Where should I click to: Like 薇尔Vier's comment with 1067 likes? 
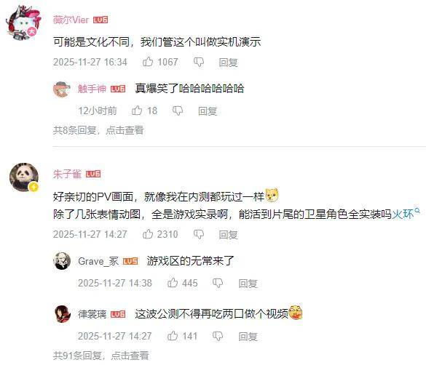[x=148, y=62]
